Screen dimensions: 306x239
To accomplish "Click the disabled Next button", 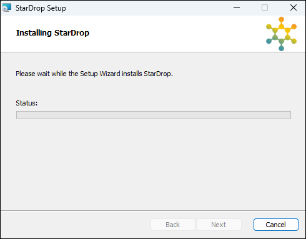I will click(219, 225).
